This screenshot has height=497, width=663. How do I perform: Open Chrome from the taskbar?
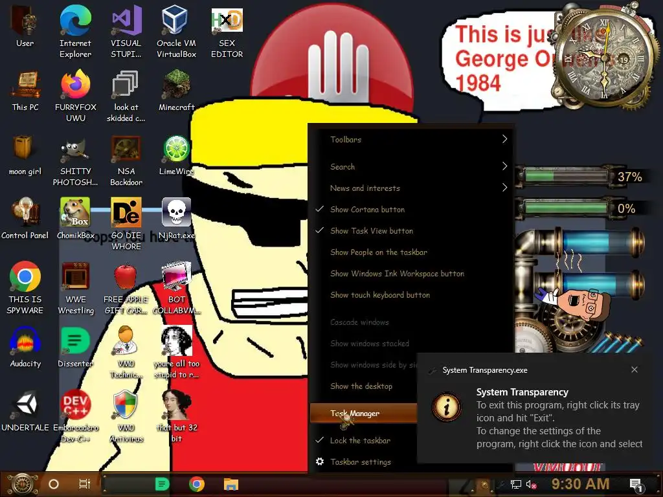[197, 484]
